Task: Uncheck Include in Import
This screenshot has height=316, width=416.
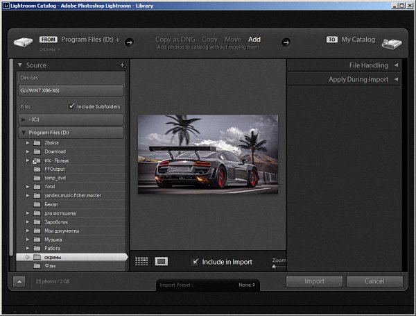Action: coord(196,262)
